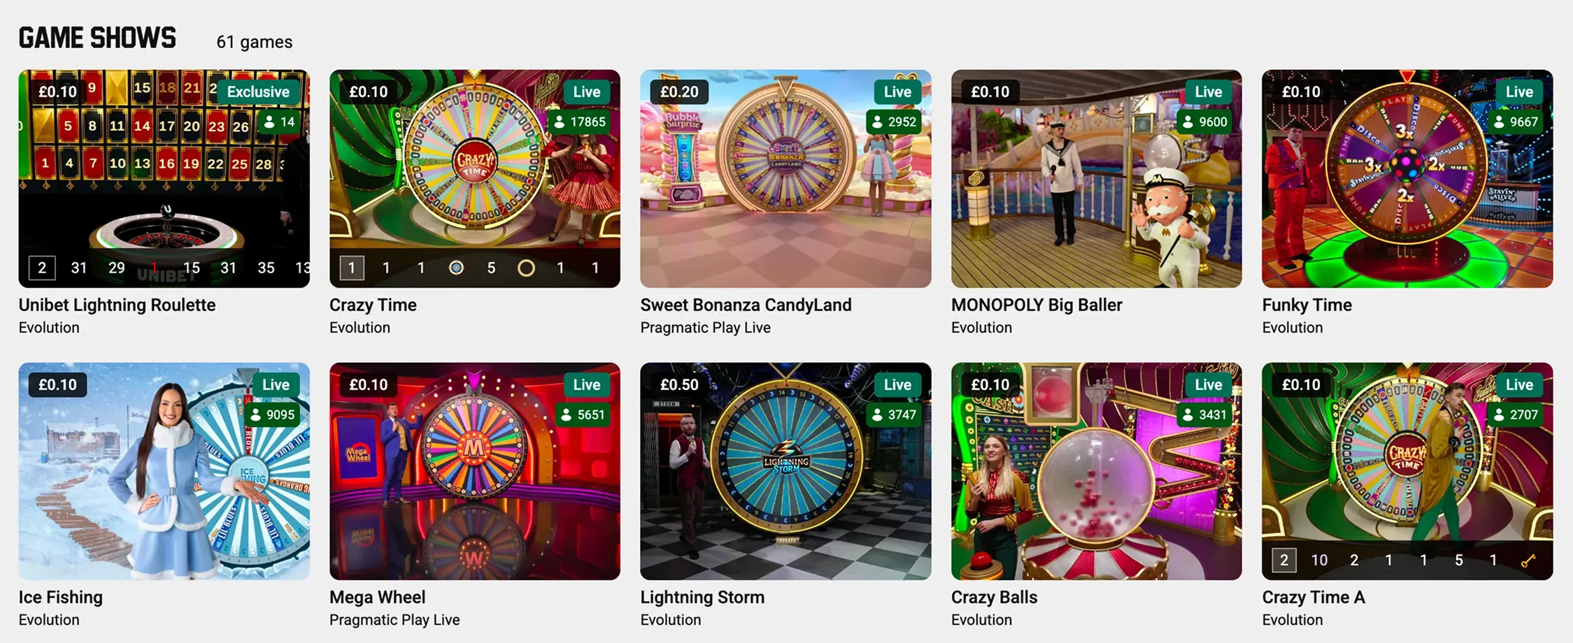Open the Funky Time game thumbnail
1573x643 pixels.
pyautogui.click(x=1407, y=178)
